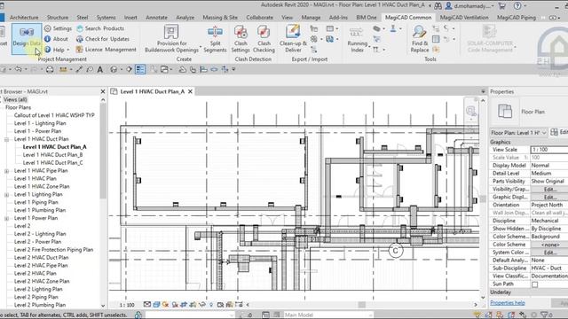Click the Undo arrow in quick access toolbar
The height and width of the screenshot is (319, 568).
tap(18, 69)
